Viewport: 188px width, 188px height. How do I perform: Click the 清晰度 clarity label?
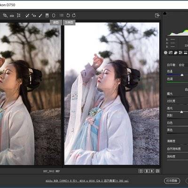point(171,141)
